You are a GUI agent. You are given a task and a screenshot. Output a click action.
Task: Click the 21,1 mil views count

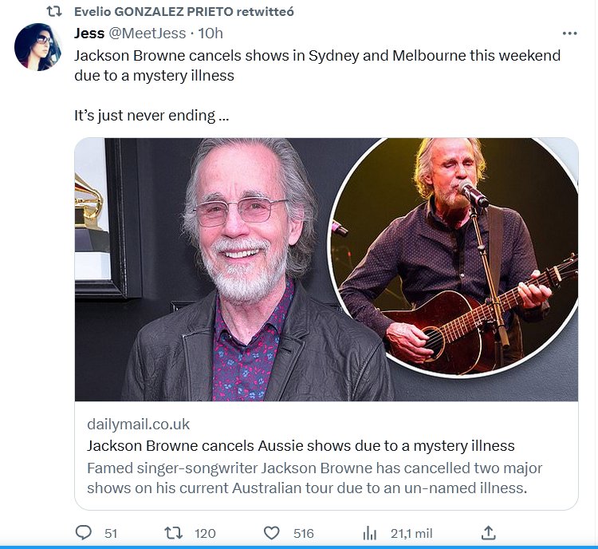coord(411,533)
